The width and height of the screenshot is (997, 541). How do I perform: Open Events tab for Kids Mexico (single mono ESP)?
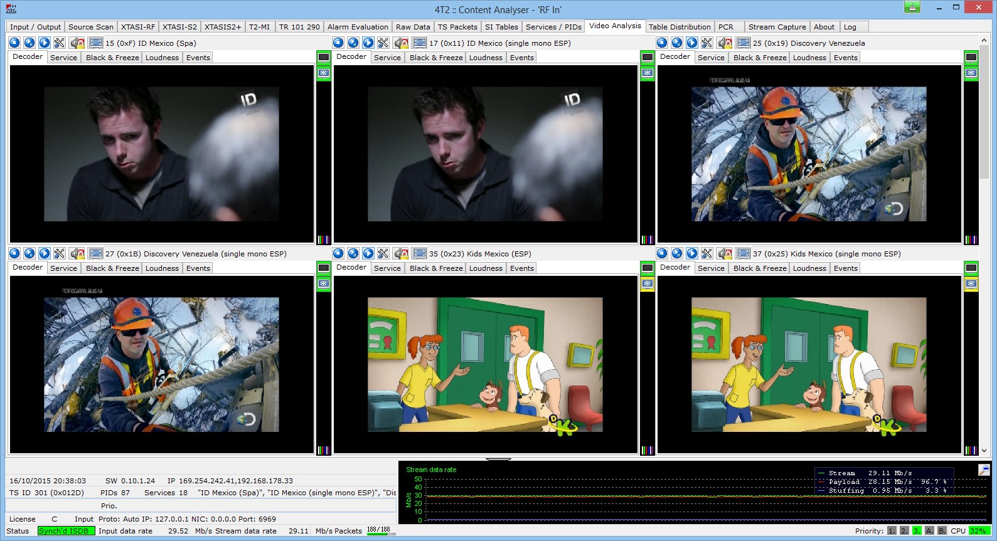(846, 268)
